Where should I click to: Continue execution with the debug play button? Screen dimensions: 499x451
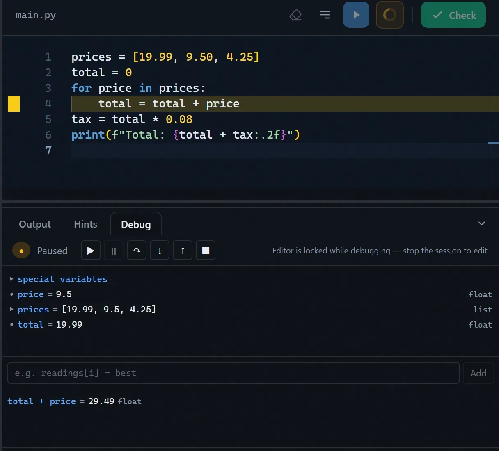(91, 251)
